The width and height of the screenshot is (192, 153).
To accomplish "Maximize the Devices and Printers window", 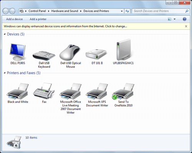I will (x=176, y=3).
